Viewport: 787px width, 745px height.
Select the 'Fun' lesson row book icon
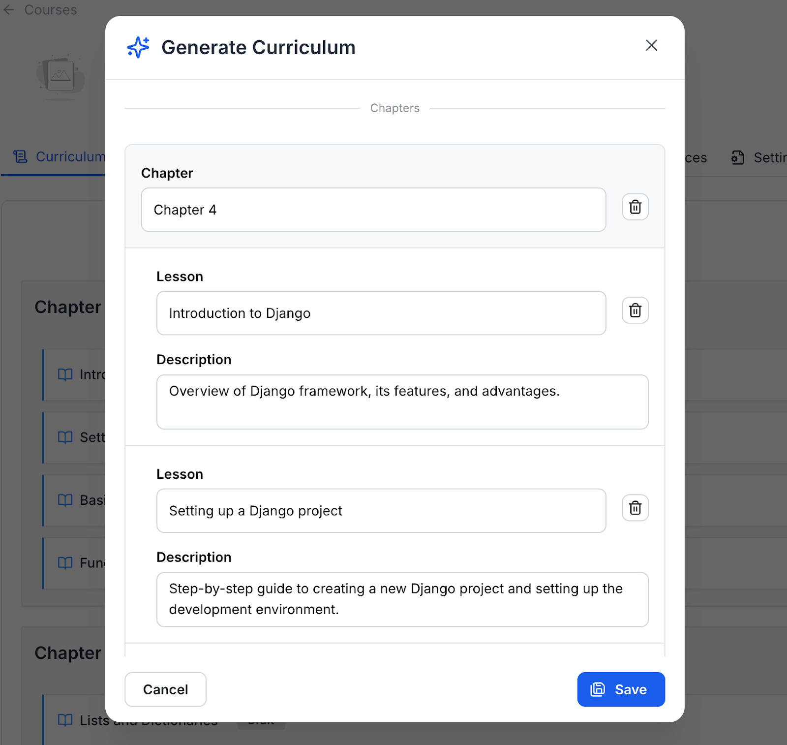(65, 563)
